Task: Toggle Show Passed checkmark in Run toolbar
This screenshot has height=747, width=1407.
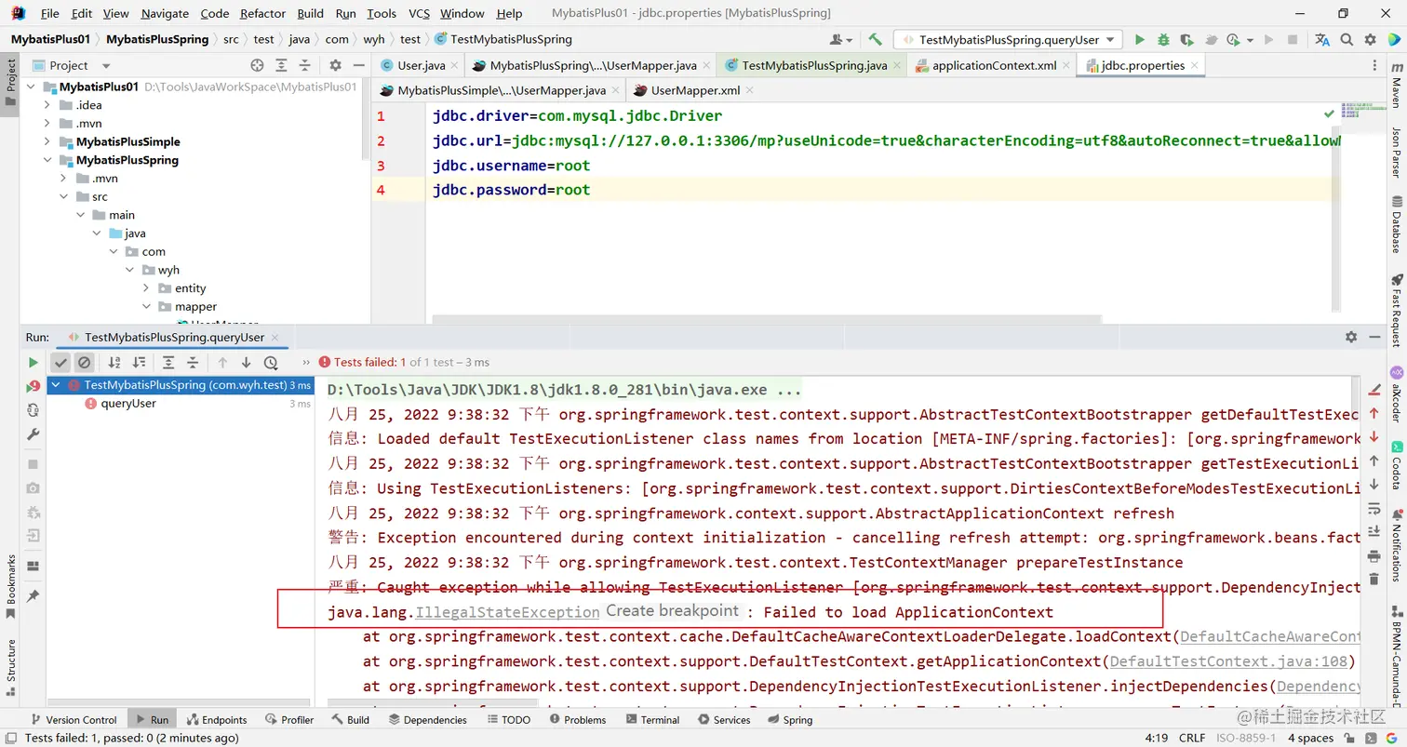Action: click(x=61, y=363)
